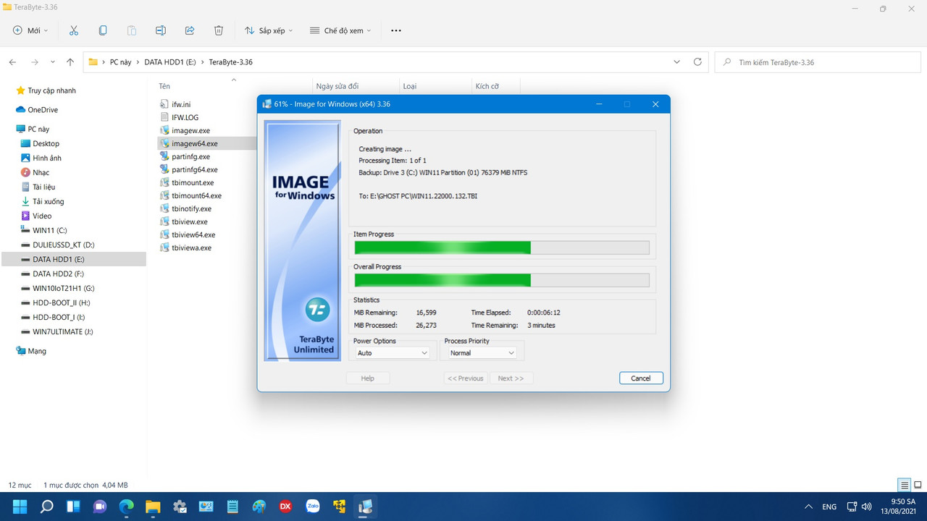
Task: Open the Chế độ xem (View) dropdown
Action: [x=340, y=30]
